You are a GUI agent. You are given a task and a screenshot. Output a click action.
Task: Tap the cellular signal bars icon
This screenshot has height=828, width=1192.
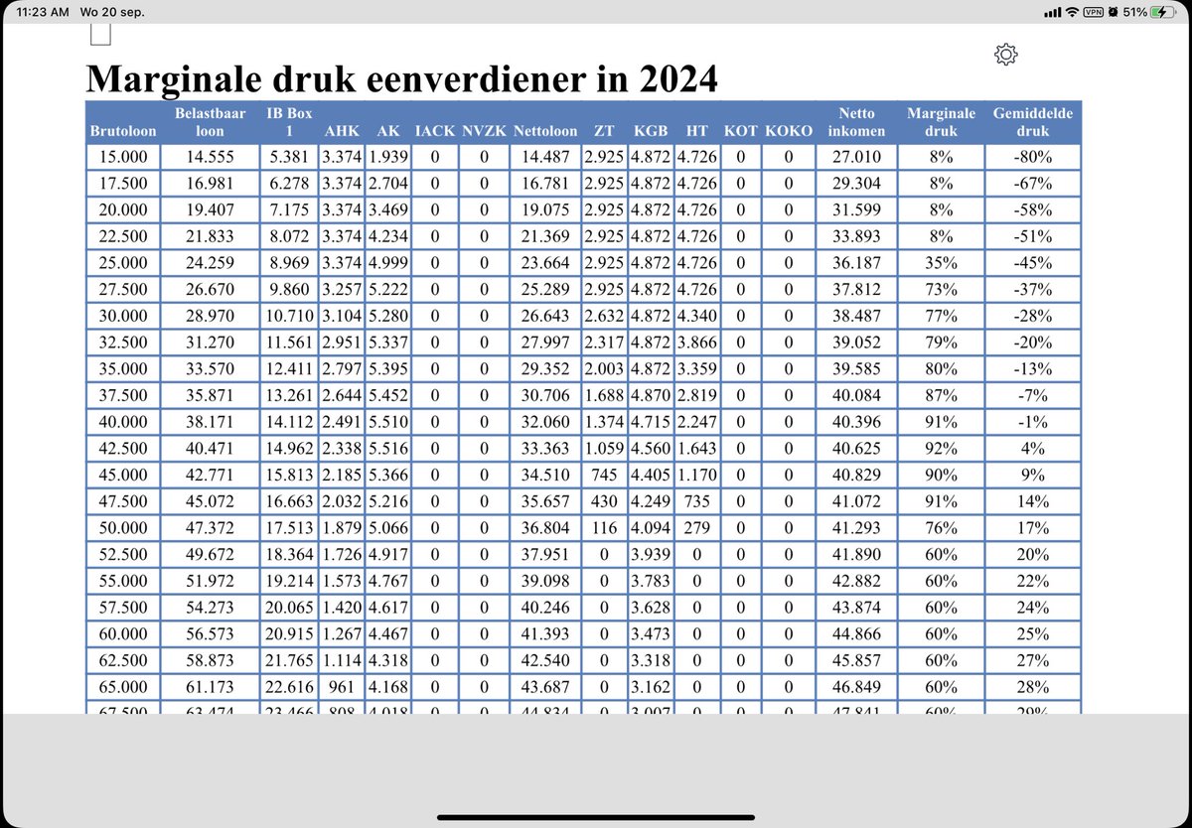point(1053,12)
